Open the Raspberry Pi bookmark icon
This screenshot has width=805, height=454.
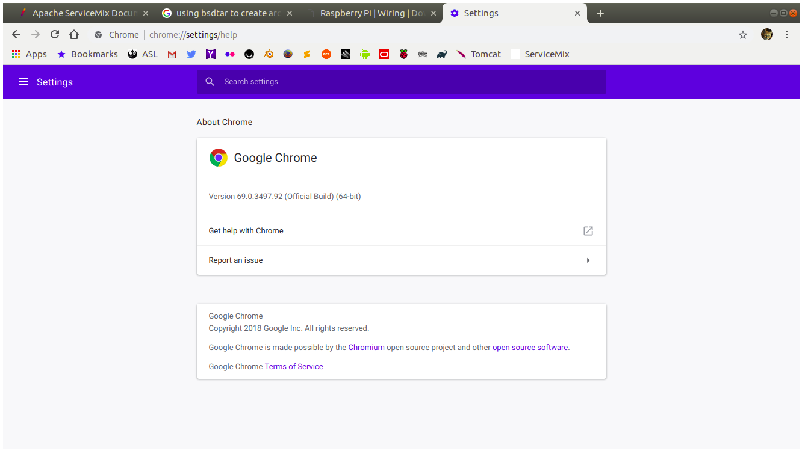(x=403, y=54)
